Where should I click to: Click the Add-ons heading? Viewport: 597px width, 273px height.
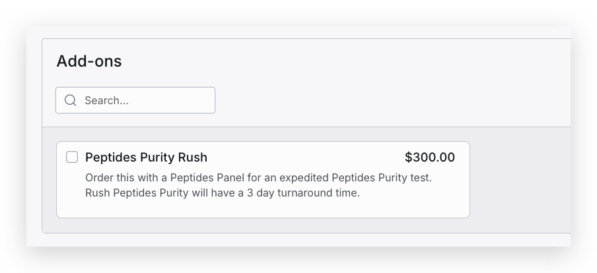click(x=89, y=61)
